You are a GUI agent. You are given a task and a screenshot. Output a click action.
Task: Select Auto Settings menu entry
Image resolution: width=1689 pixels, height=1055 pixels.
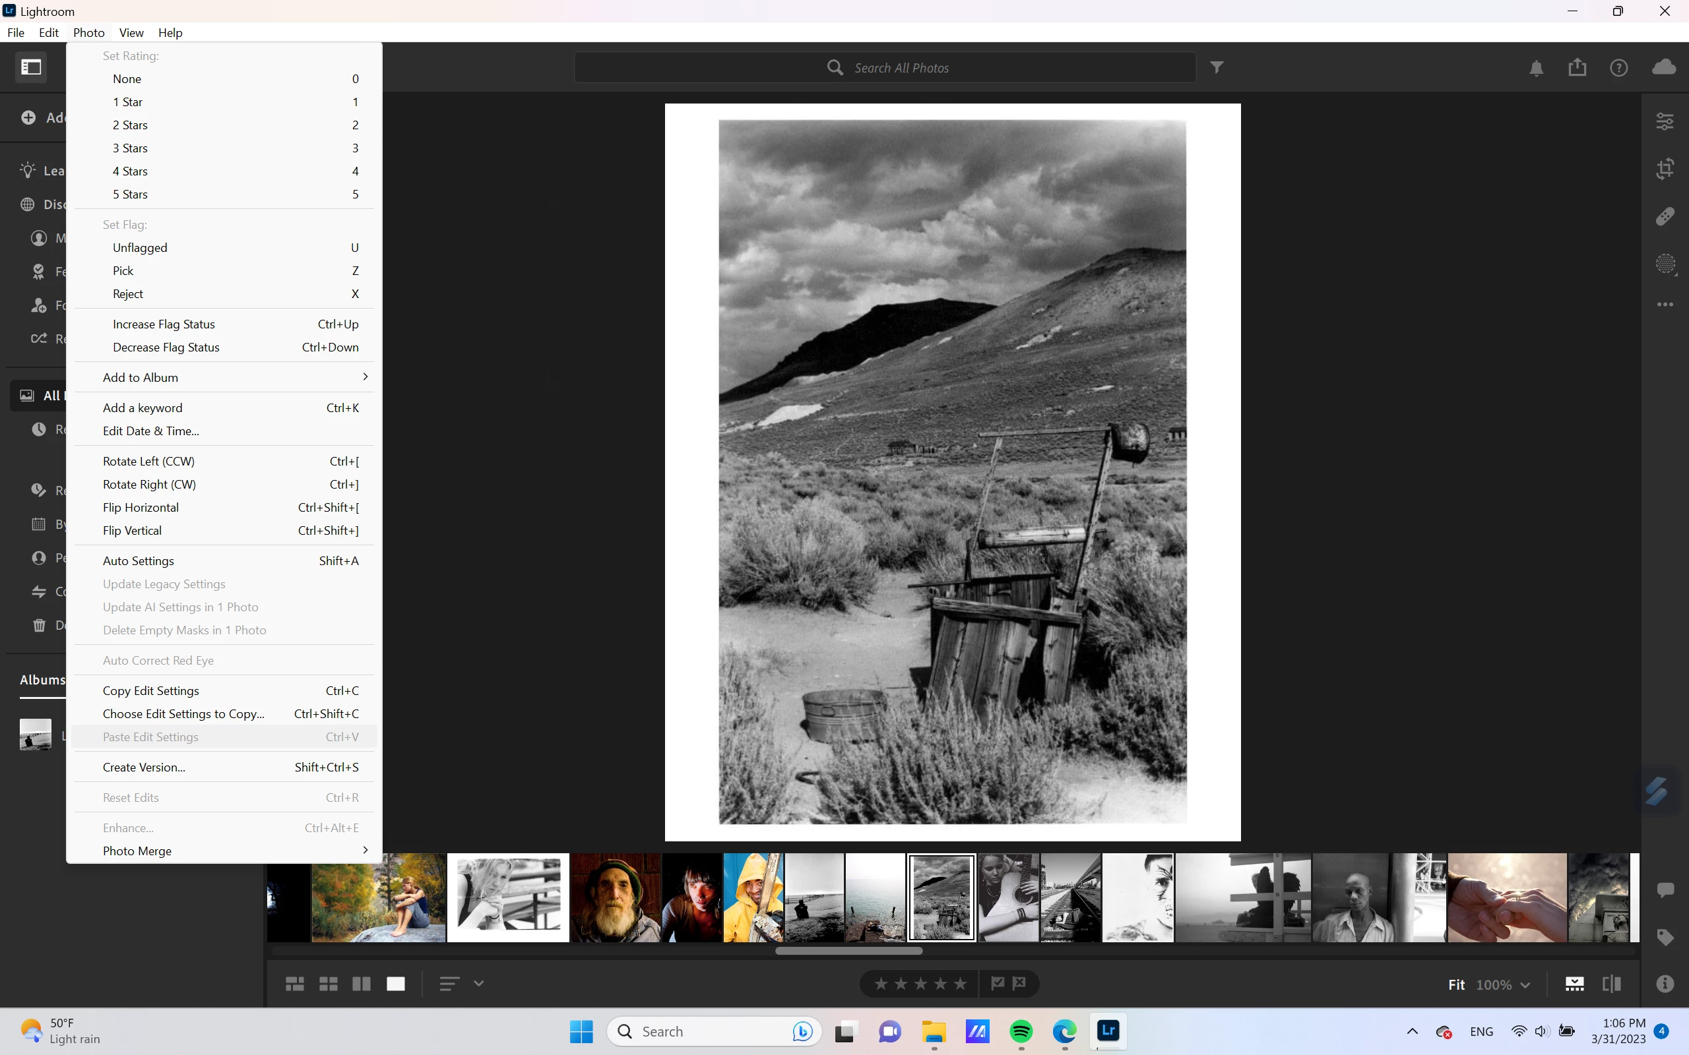tap(138, 561)
